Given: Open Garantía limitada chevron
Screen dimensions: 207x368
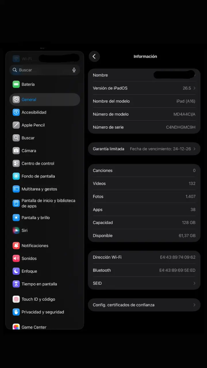Looking at the screenshot, I should click(x=194, y=149).
